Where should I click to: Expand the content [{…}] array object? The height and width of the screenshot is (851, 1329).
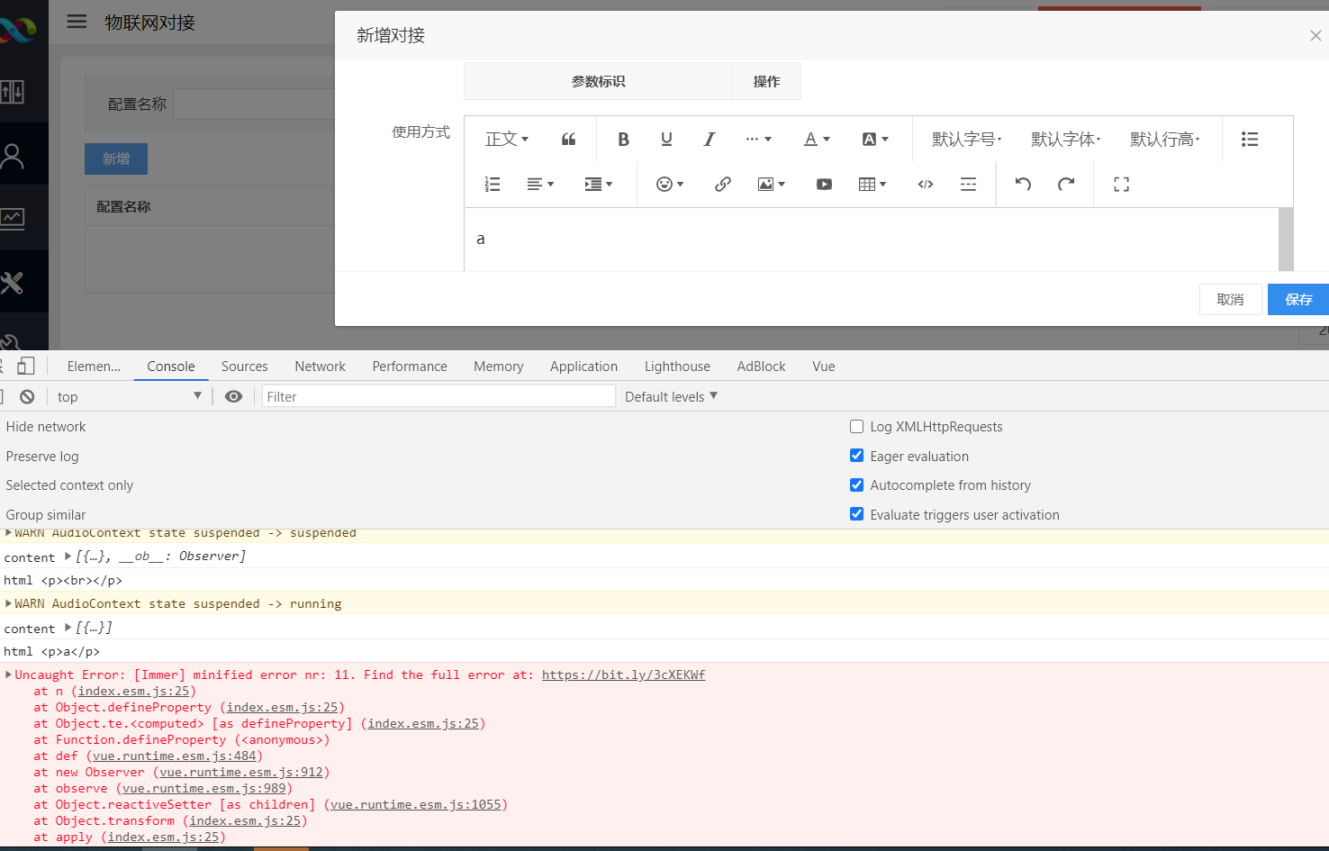[x=68, y=628]
